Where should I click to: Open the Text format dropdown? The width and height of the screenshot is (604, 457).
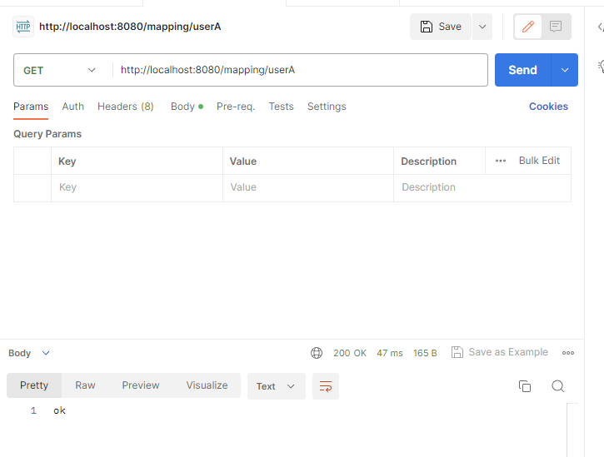(277, 386)
